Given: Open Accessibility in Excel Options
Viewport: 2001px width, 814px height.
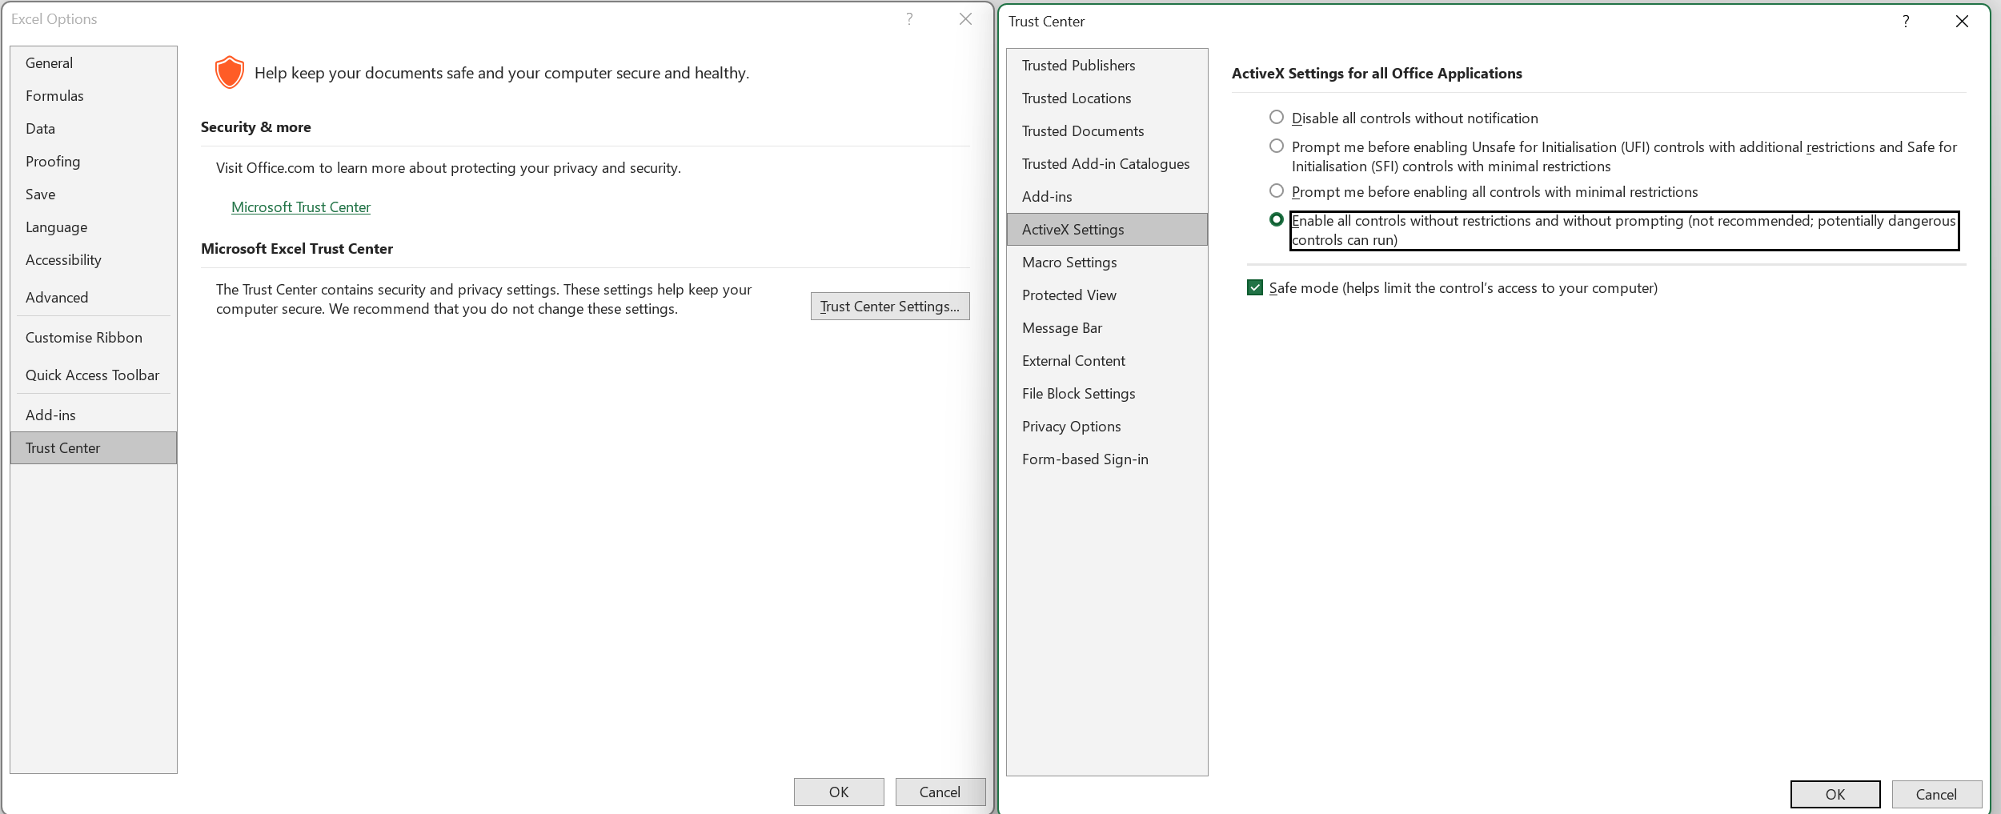Looking at the screenshot, I should click(94, 260).
